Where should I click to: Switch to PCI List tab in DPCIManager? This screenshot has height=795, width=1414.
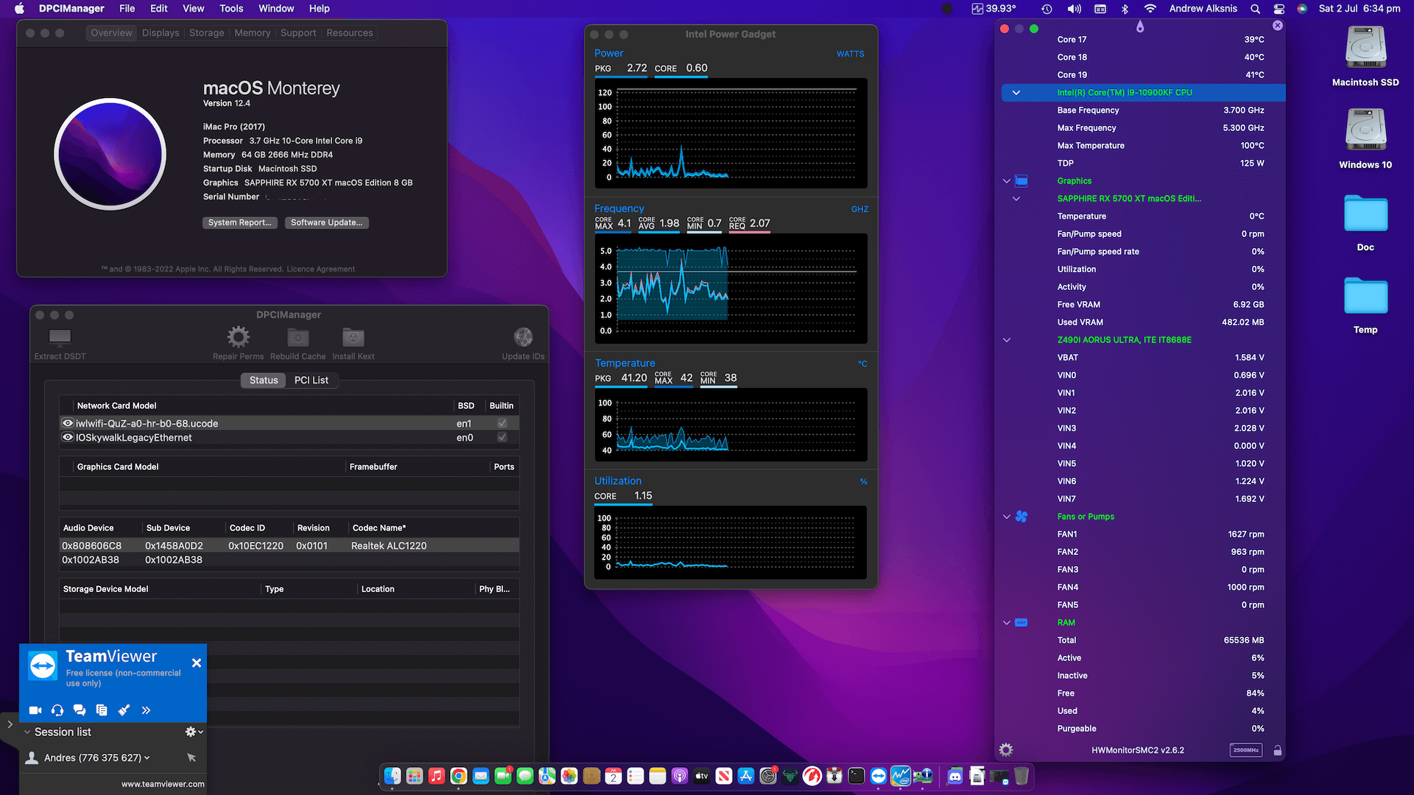point(312,380)
